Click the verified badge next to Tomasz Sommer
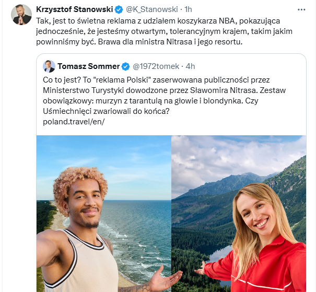 [x=126, y=66]
